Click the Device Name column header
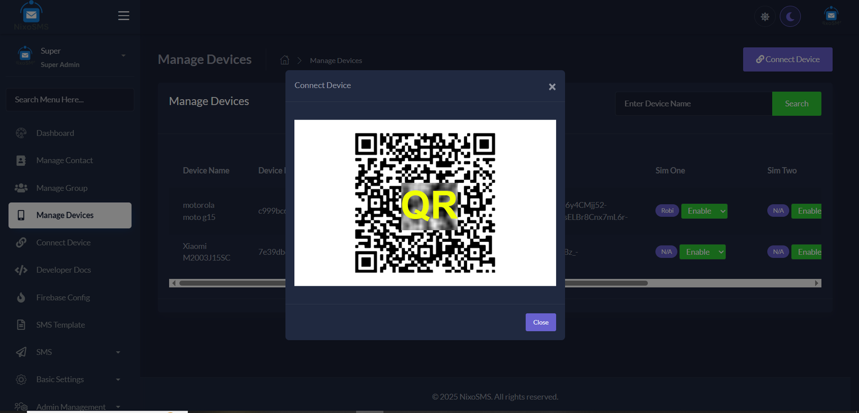 click(x=206, y=171)
